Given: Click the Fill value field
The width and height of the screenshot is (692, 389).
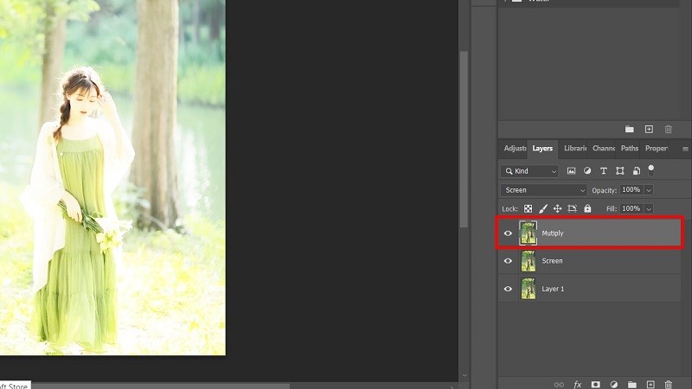Looking at the screenshot, I should tap(632, 208).
